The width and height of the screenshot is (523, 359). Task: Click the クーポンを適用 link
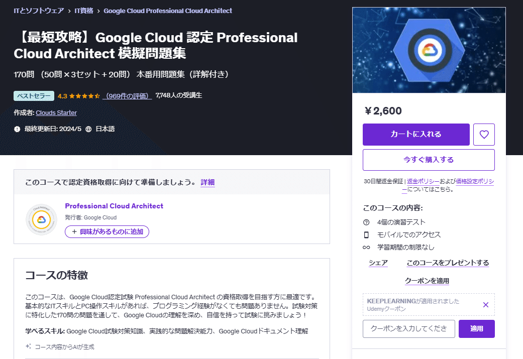427,281
